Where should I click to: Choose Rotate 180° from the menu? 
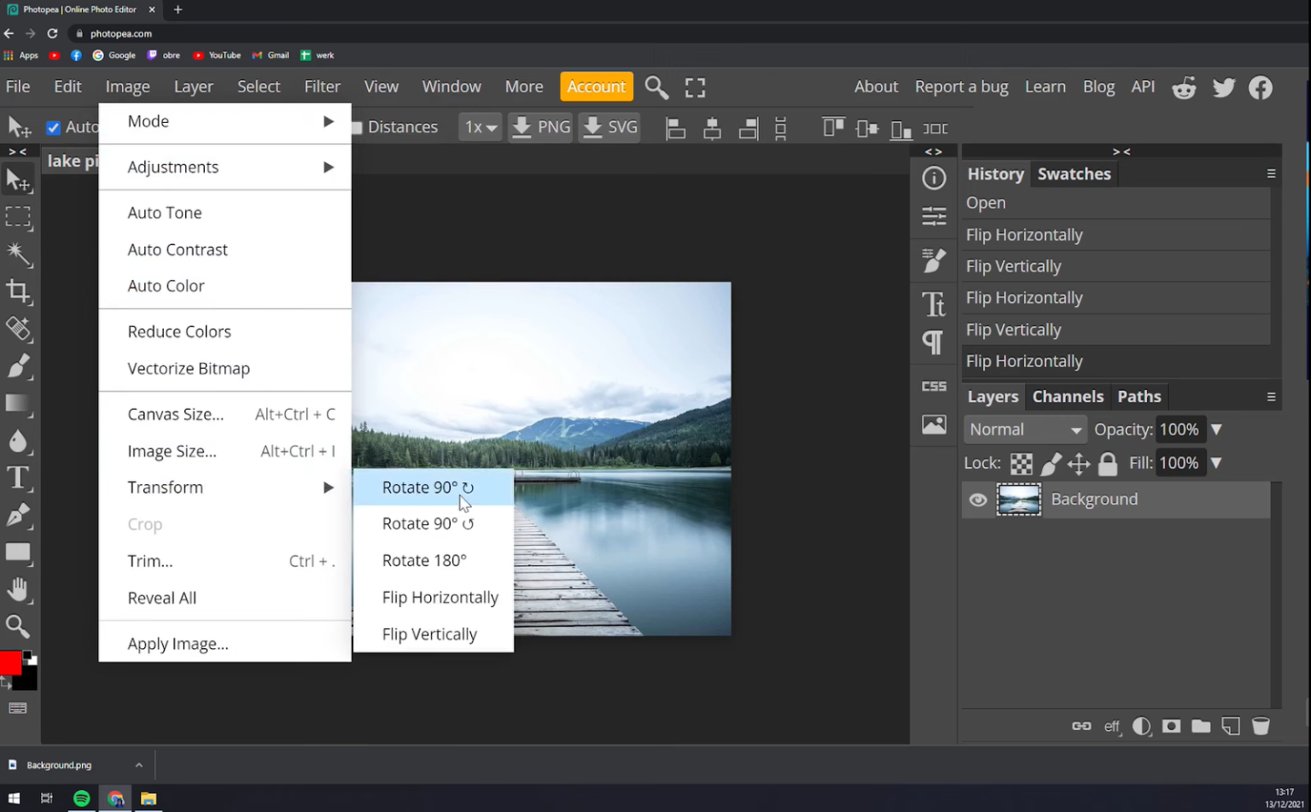[x=424, y=560]
